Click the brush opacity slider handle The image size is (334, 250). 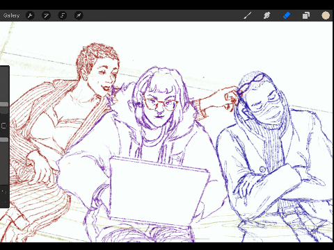[x=4, y=140]
